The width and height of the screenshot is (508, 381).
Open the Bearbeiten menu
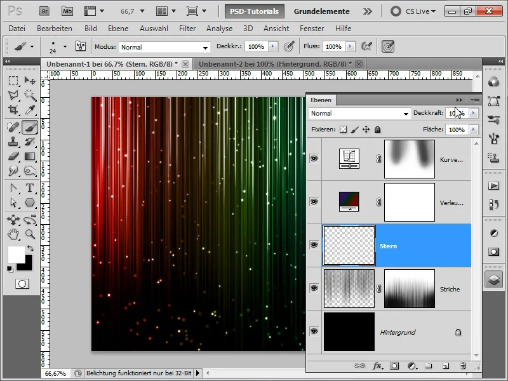[x=55, y=29]
